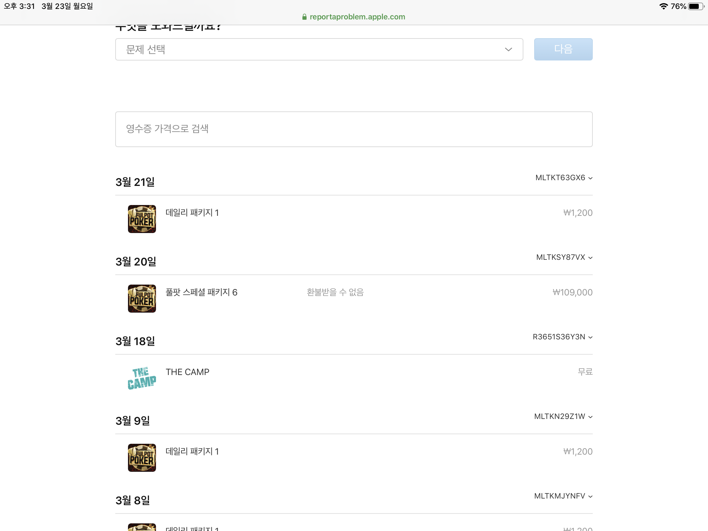Screen dimensions: 708x531
Task: Expand receipt MLTKN29Z1W
Action: click(563, 416)
